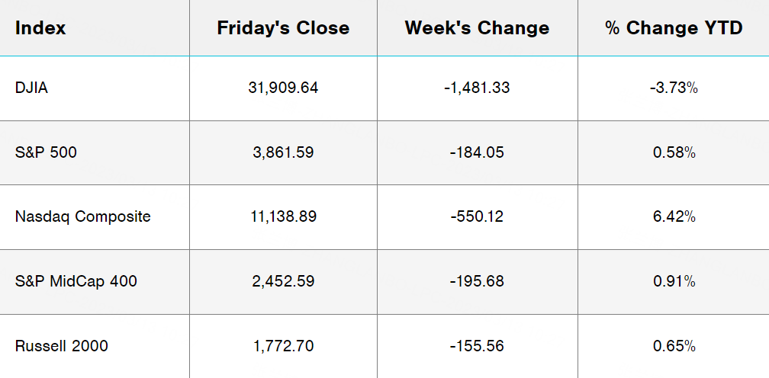The image size is (769, 378).
Task: Click MidCap 400 closing value 2,452.59
Action: [x=283, y=281]
